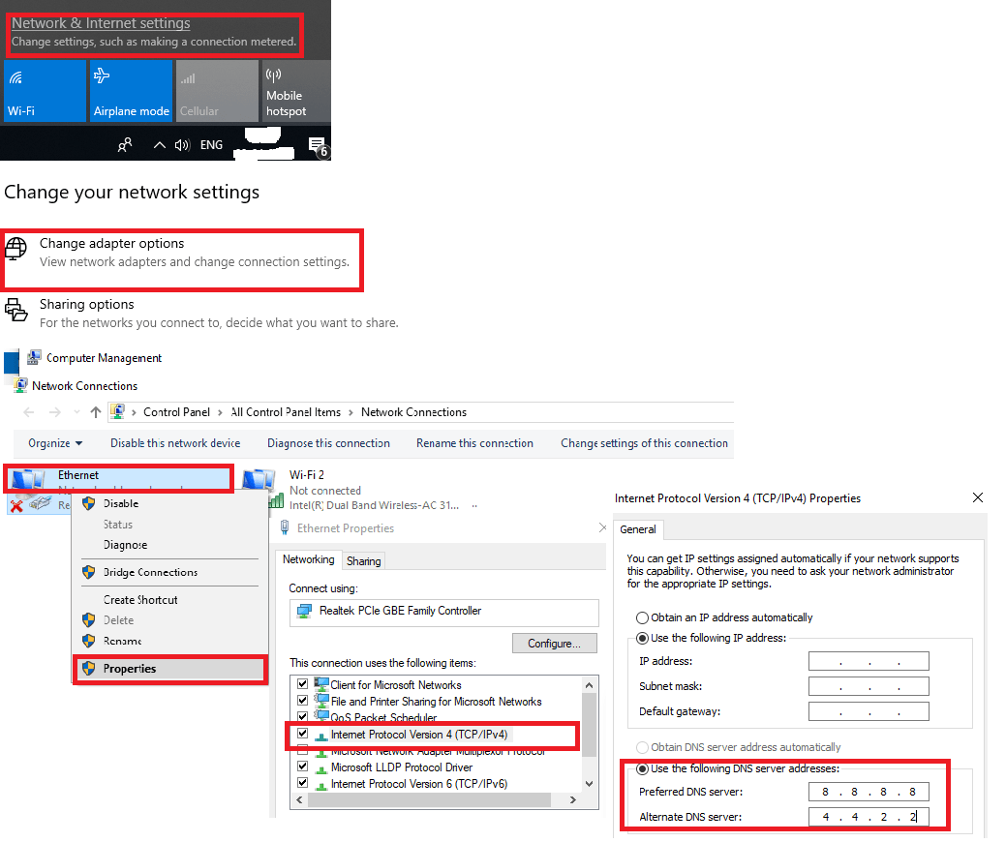Click Control Panel breadcrumb
Viewport: 1006px width, 842px height.
click(x=176, y=413)
